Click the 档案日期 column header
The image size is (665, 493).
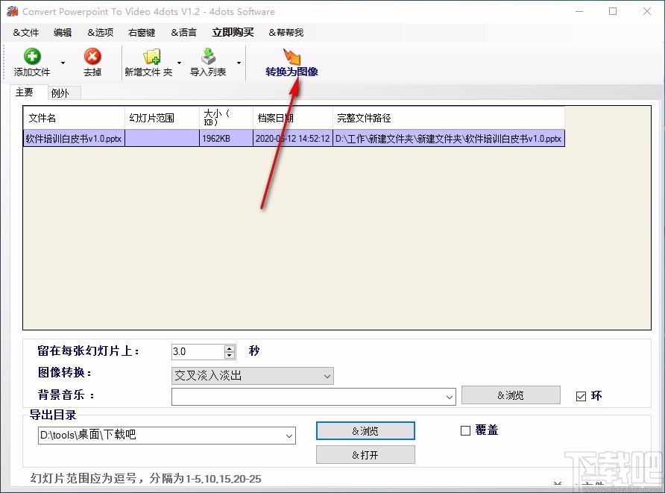tap(293, 118)
